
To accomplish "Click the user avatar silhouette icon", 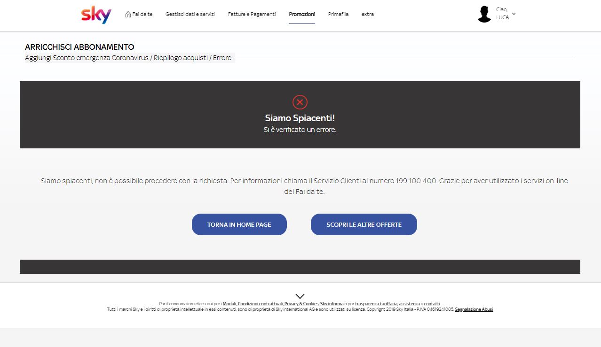I will tap(484, 14).
